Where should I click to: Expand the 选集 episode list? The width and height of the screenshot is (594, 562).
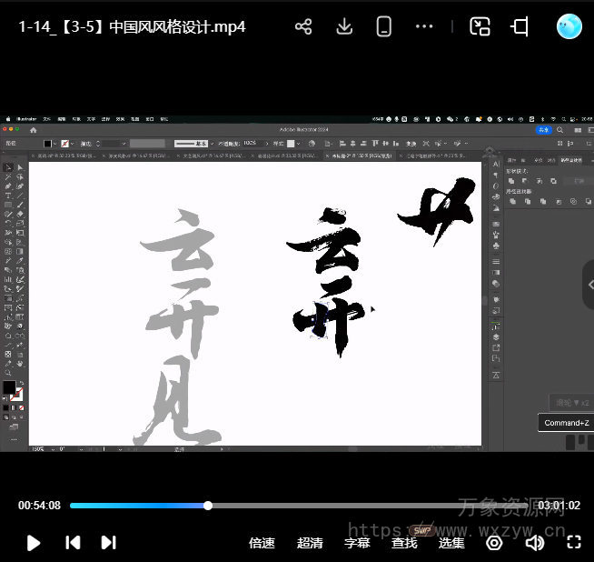click(451, 543)
